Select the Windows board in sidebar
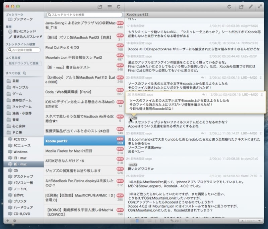 (x=20, y=151)
